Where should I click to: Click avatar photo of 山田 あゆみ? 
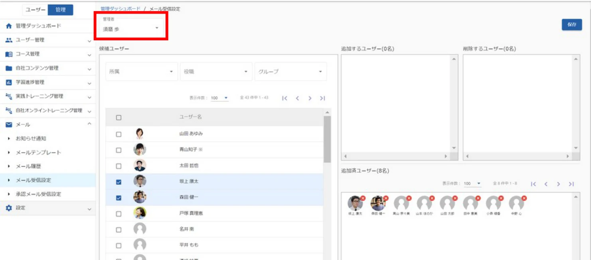tap(140, 134)
